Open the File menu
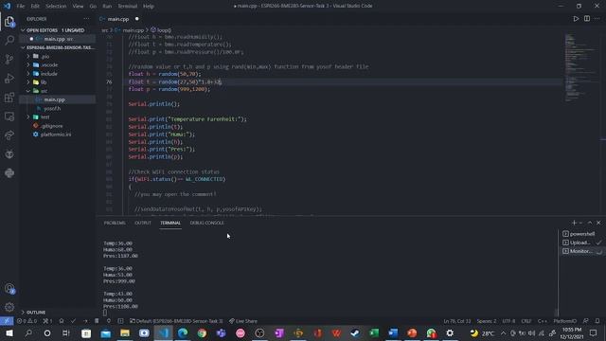 tap(21, 7)
